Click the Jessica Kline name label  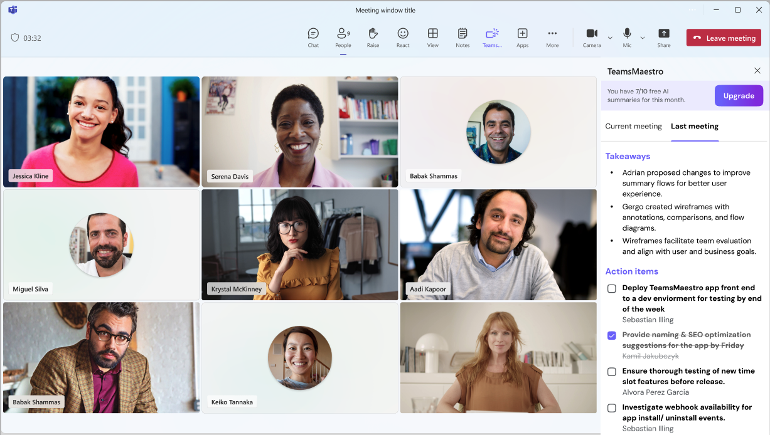coord(31,176)
